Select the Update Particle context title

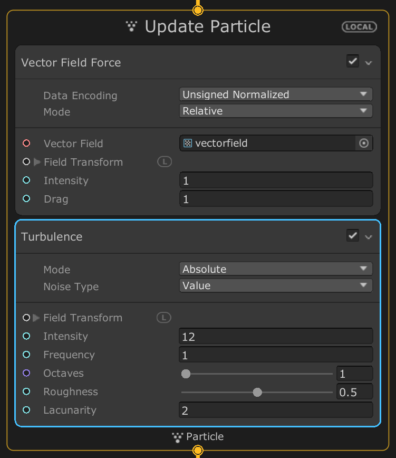click(x=207, y=27)
